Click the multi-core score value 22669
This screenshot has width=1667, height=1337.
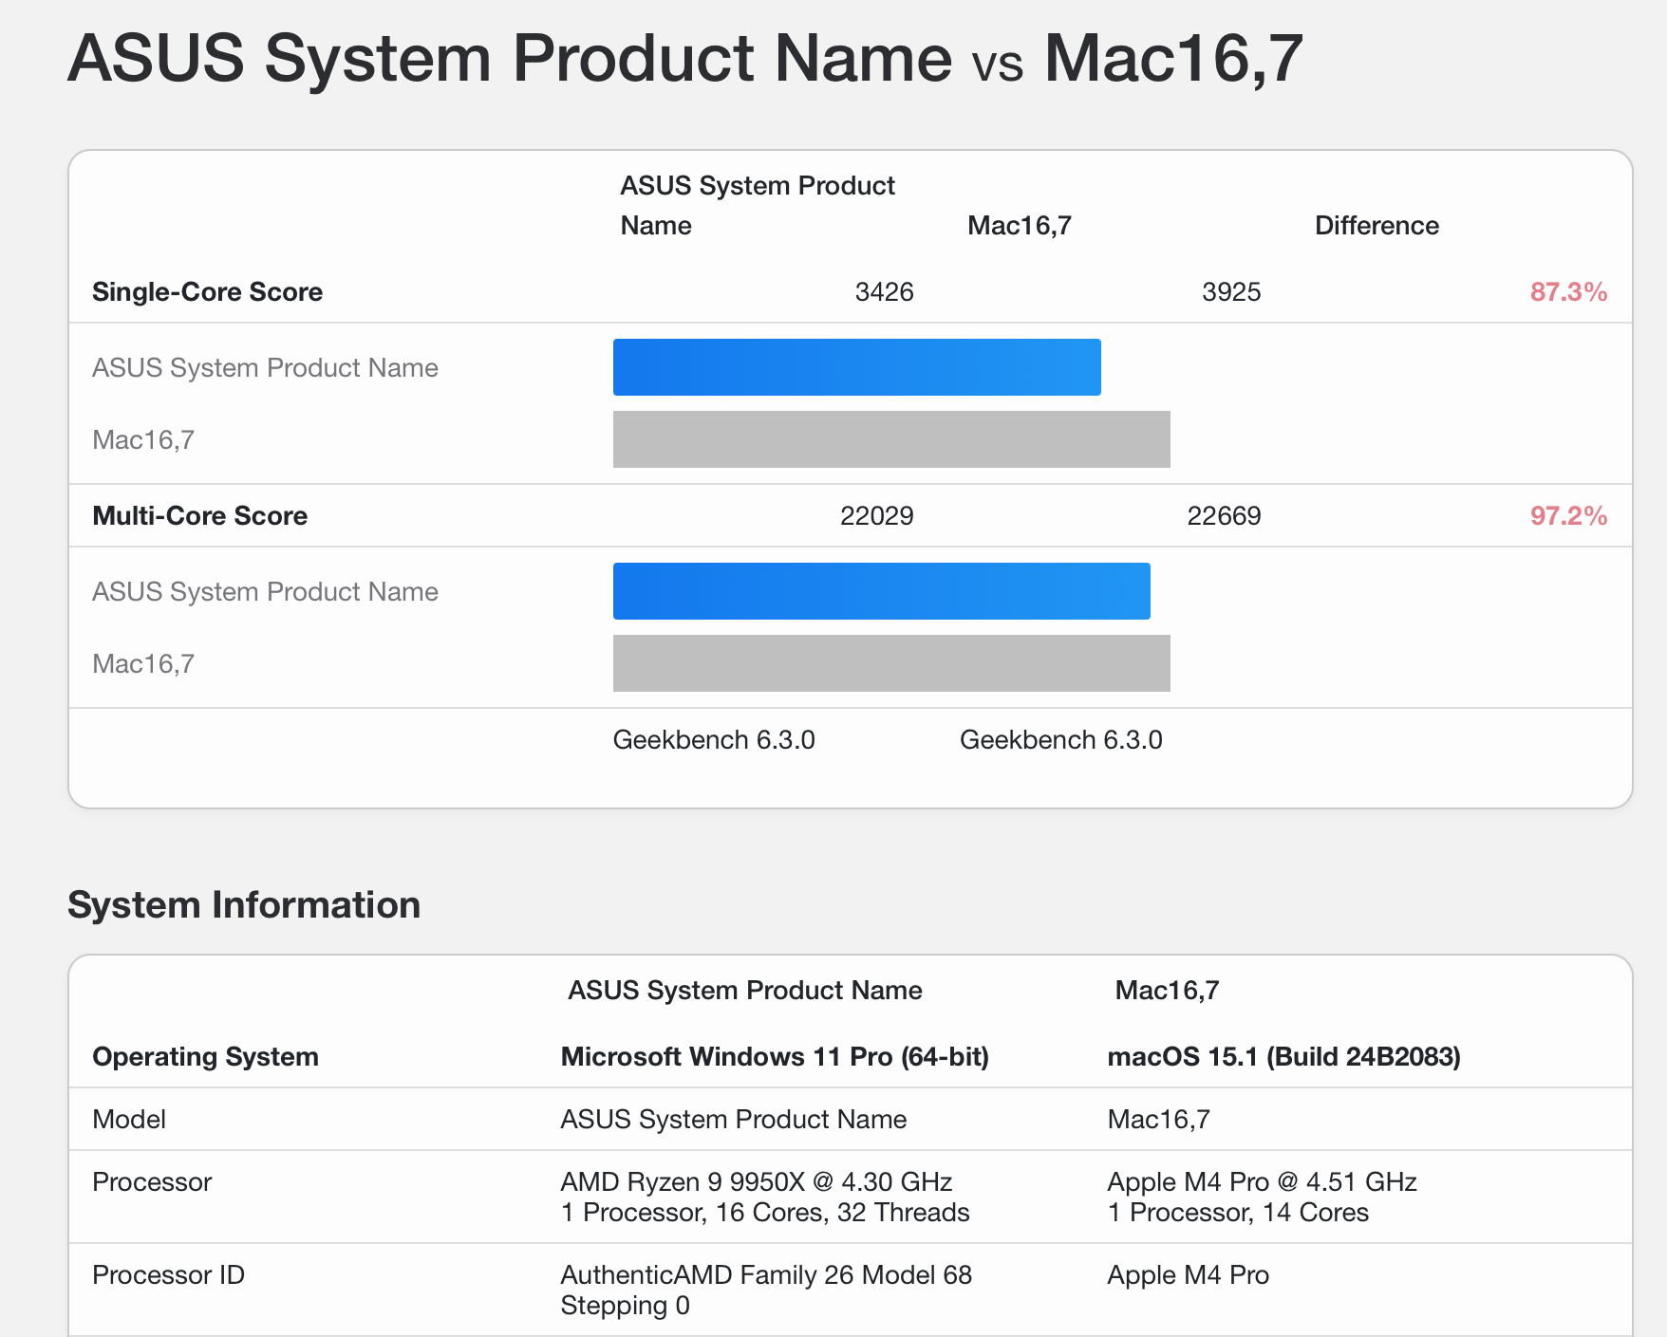point(1225,515)
